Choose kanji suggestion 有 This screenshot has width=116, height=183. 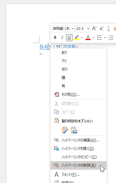tap(79, 86)
